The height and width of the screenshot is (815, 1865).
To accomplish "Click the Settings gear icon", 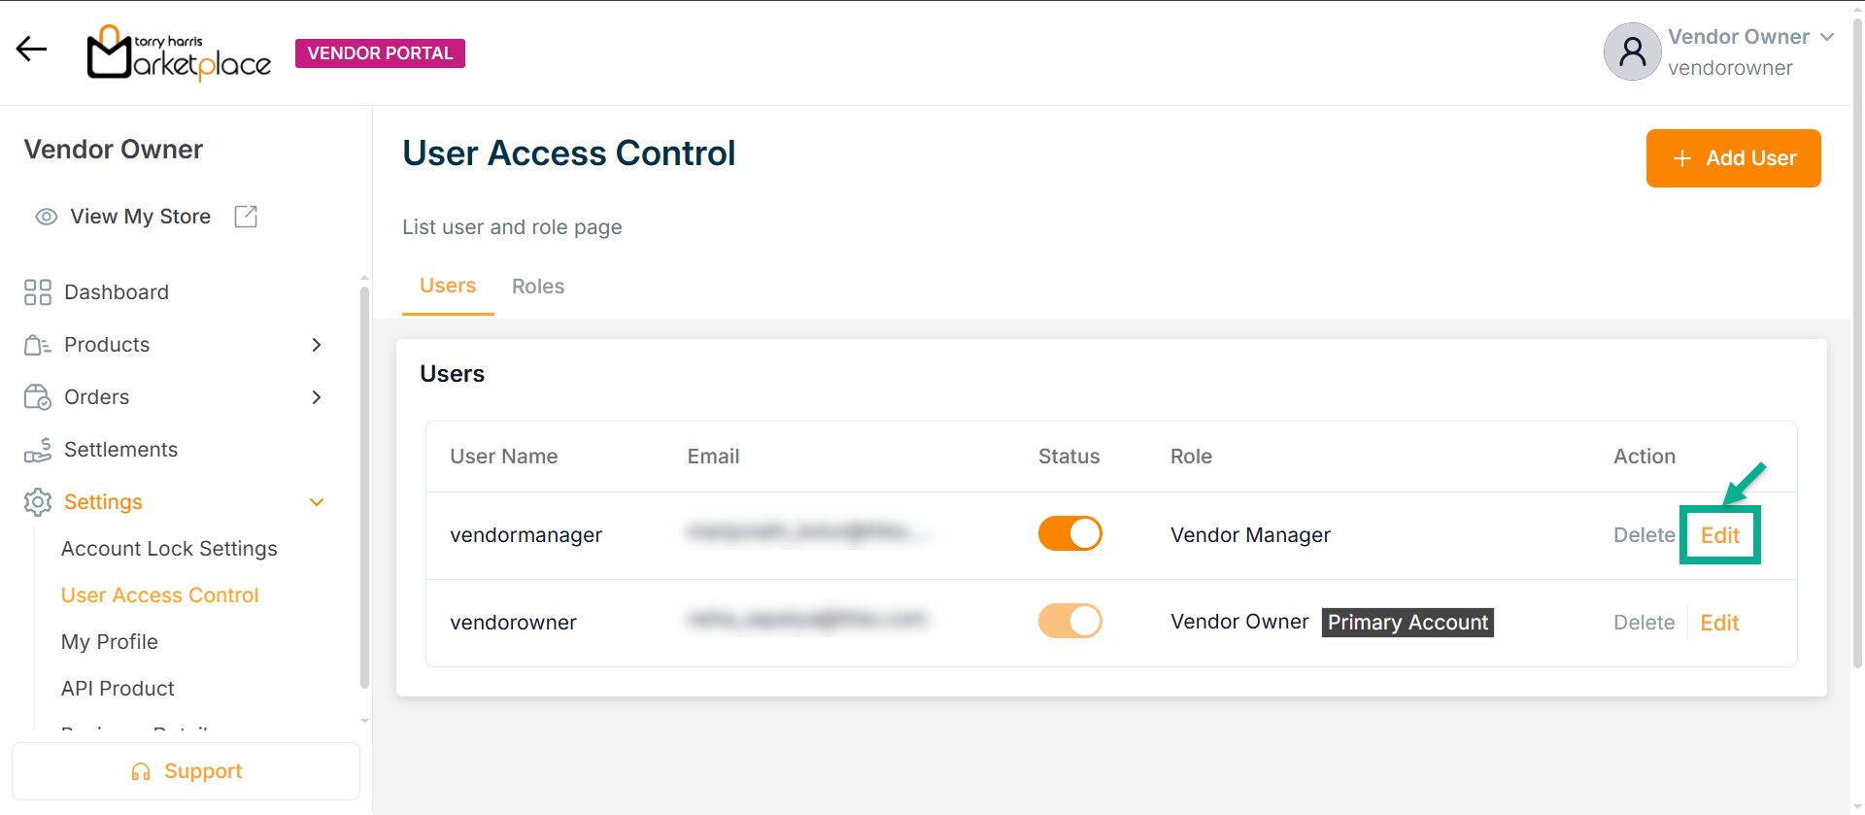I will 38,502.
